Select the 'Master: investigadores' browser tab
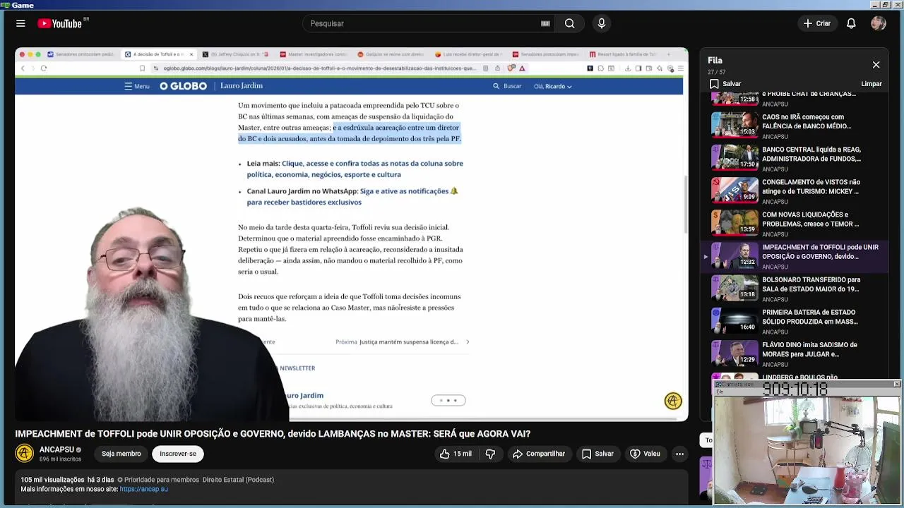Screen dimensions: 904x508 tap(313, 54)
